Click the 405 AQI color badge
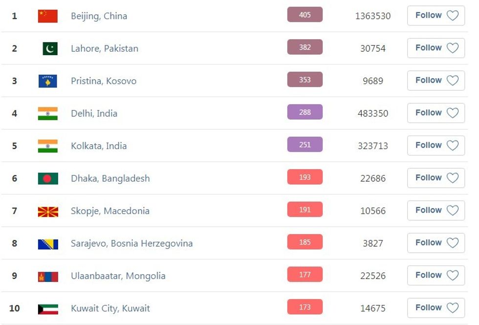The height and width of the screenshot is (325, 479). 305,15
